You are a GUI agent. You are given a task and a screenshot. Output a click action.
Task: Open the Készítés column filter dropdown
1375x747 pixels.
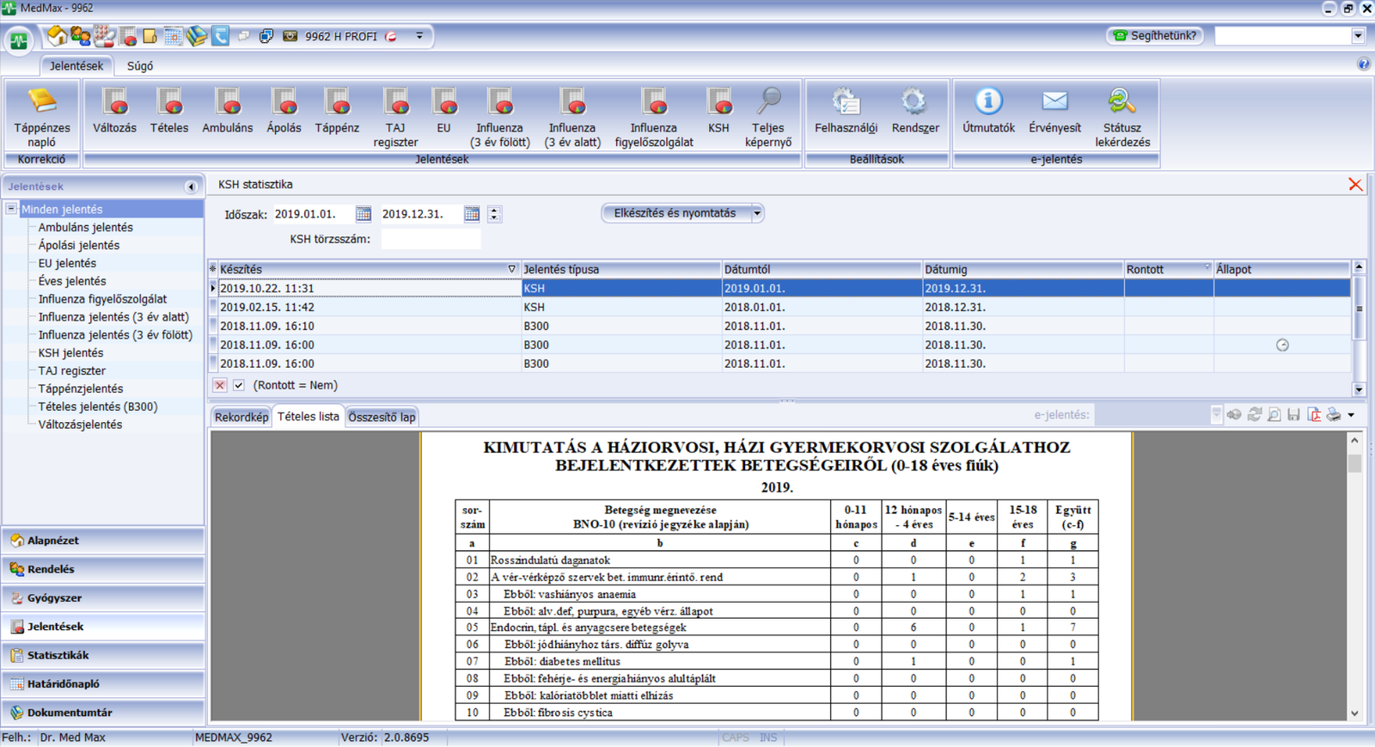click(512, 270)
